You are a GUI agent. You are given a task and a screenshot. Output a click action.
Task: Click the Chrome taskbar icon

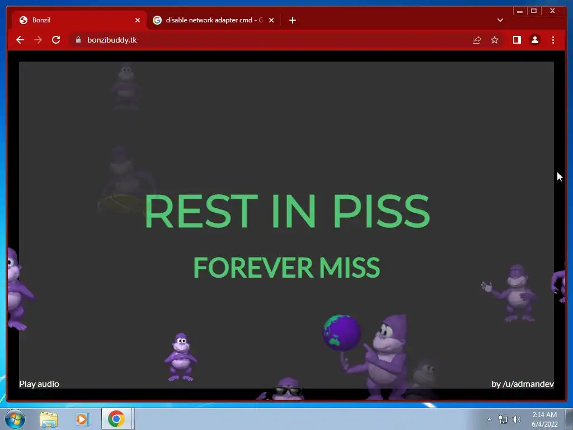[116, 419]
